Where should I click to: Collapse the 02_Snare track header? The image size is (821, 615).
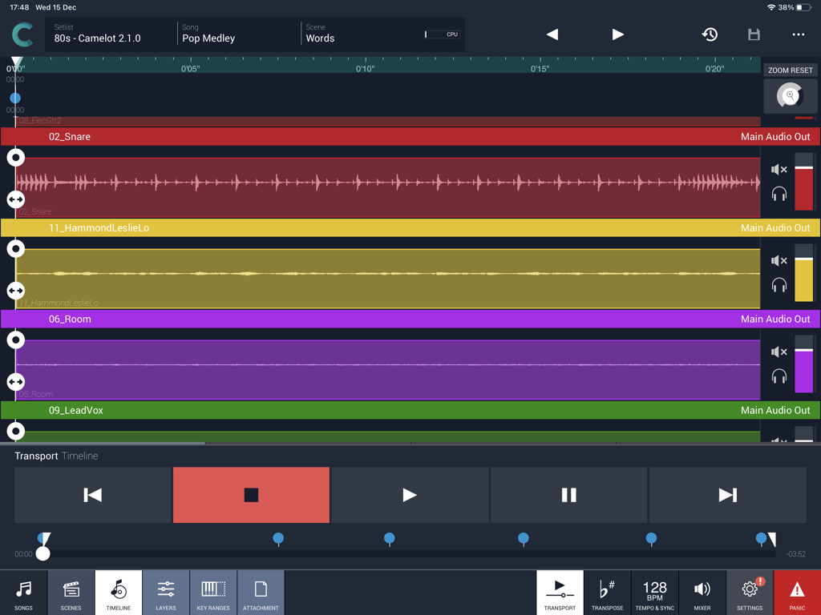(15, 158)
